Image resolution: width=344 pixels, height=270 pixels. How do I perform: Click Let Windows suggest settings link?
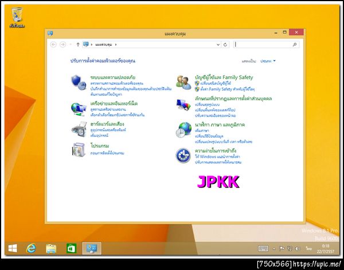pyautogui.click(x=217, y=156)
